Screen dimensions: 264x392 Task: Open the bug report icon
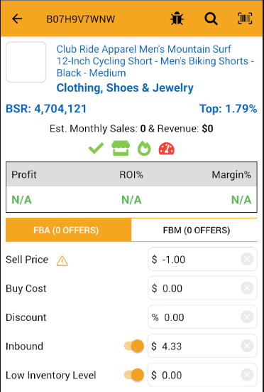(177, 18)
